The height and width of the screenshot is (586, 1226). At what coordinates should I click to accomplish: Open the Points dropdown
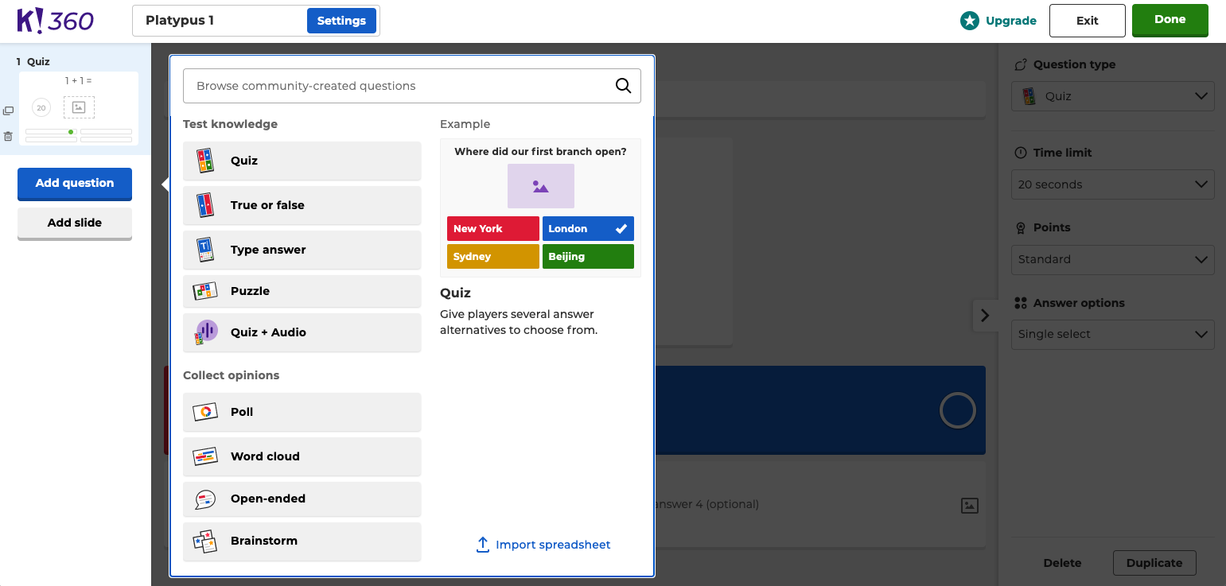tap(1112, 259)
